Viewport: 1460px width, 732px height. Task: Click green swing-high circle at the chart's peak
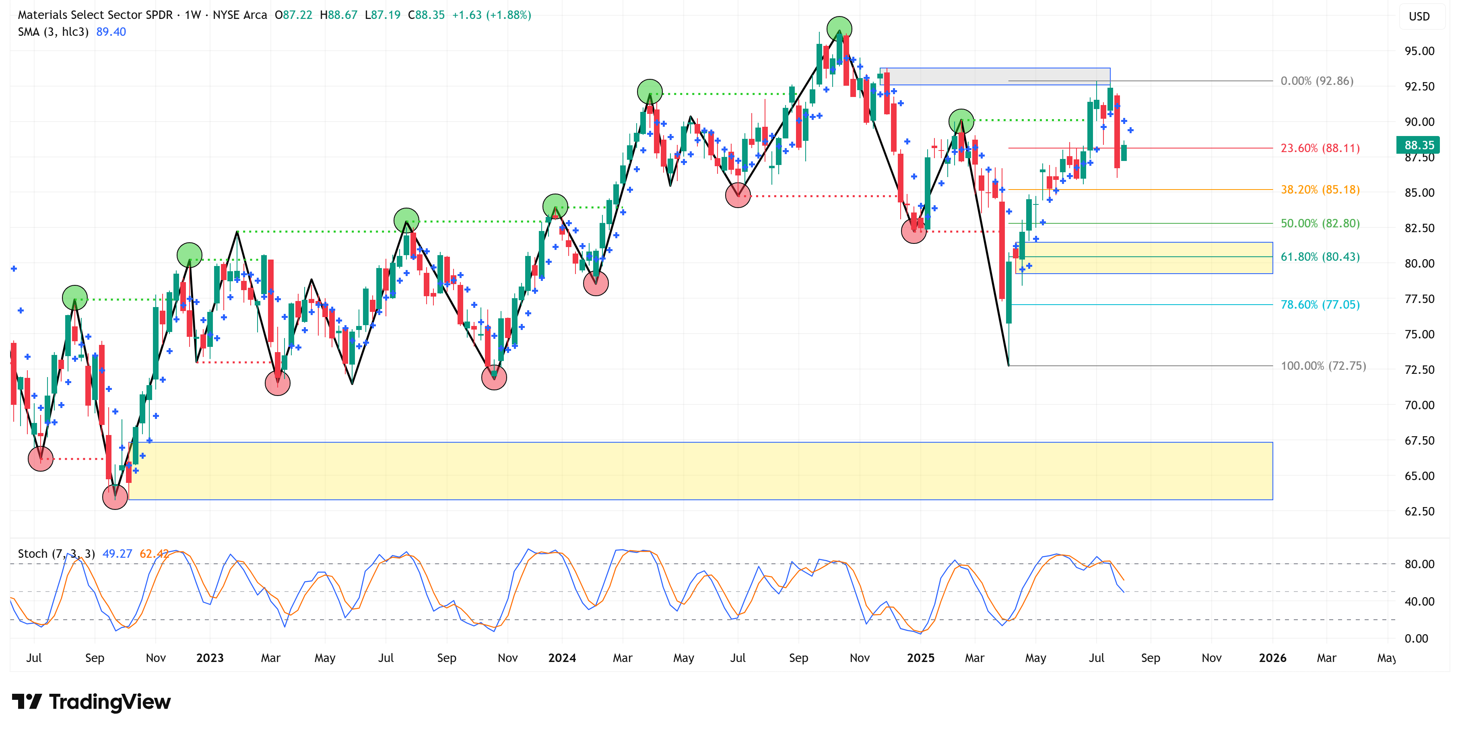pyautogui.click(x=839, y=29)
